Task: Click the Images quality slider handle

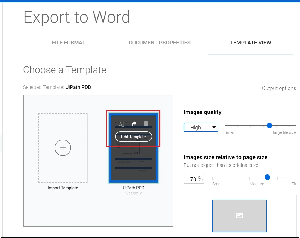Action: pos(269,125)
